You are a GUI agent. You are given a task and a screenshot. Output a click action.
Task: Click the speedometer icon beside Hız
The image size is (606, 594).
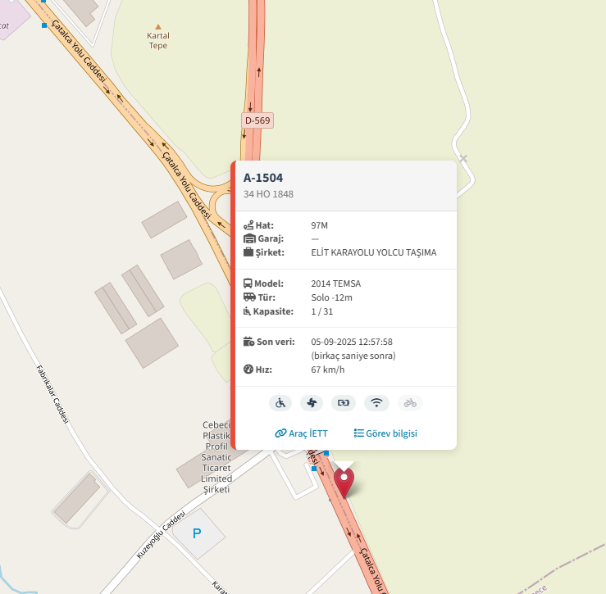pos(248,370)
